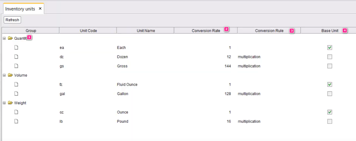Click the Volume folder icon
Screen dimensions: 356x141
(10, 75)
